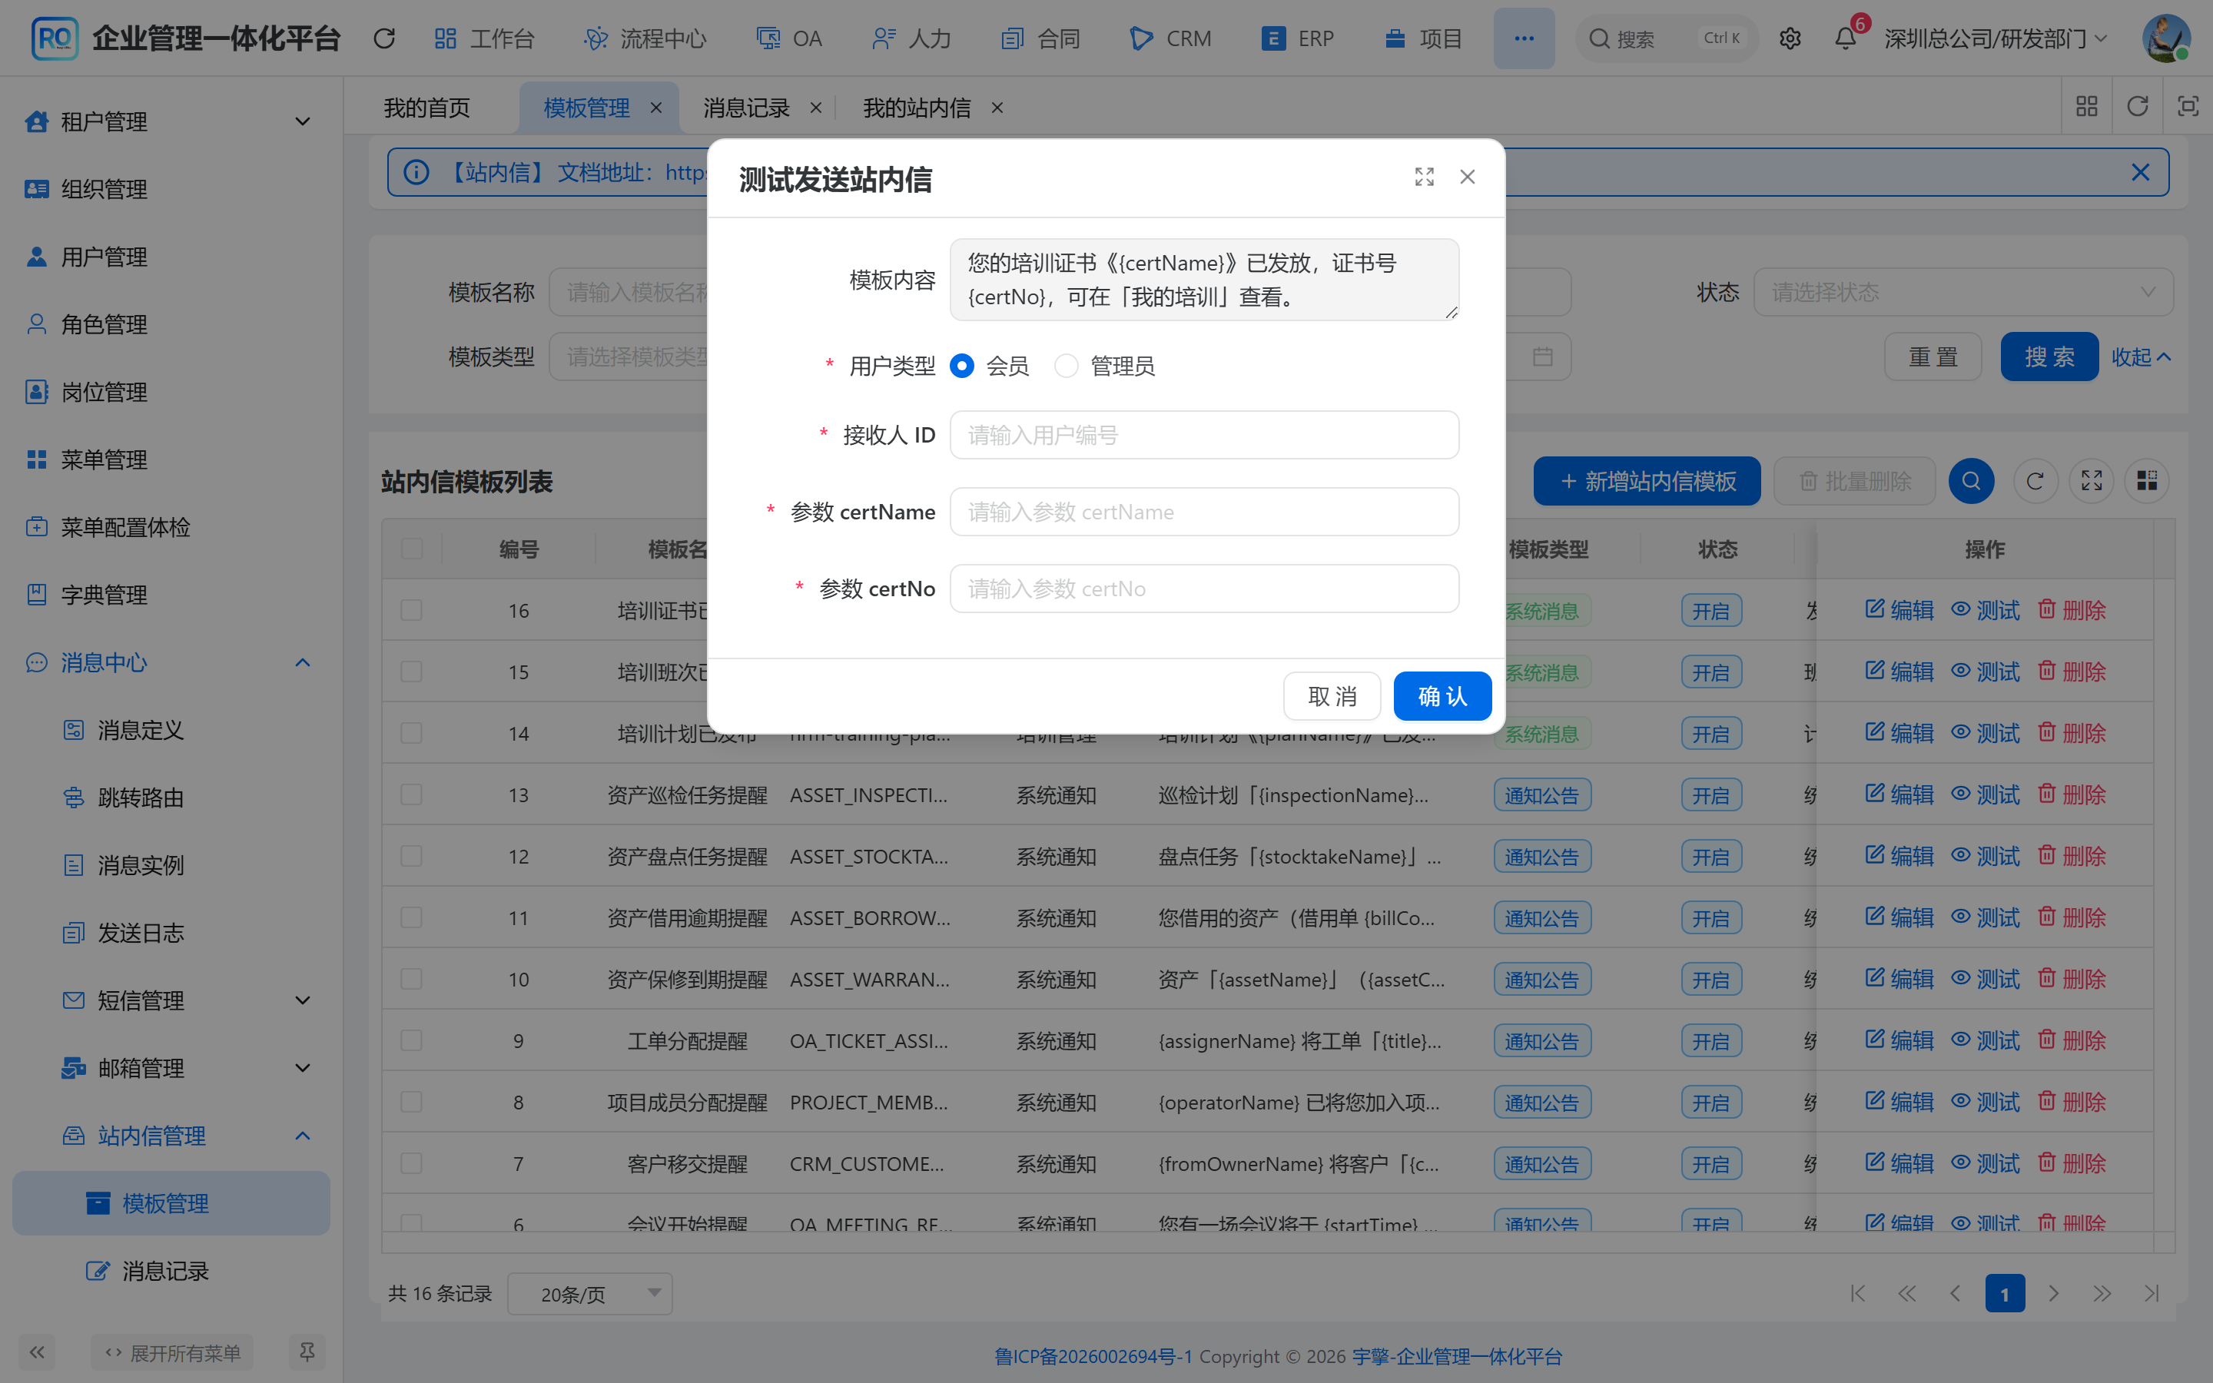Click 测试 for row 10
The height and width of the screenshot is (1383, 2213).
coord(1986,979)
